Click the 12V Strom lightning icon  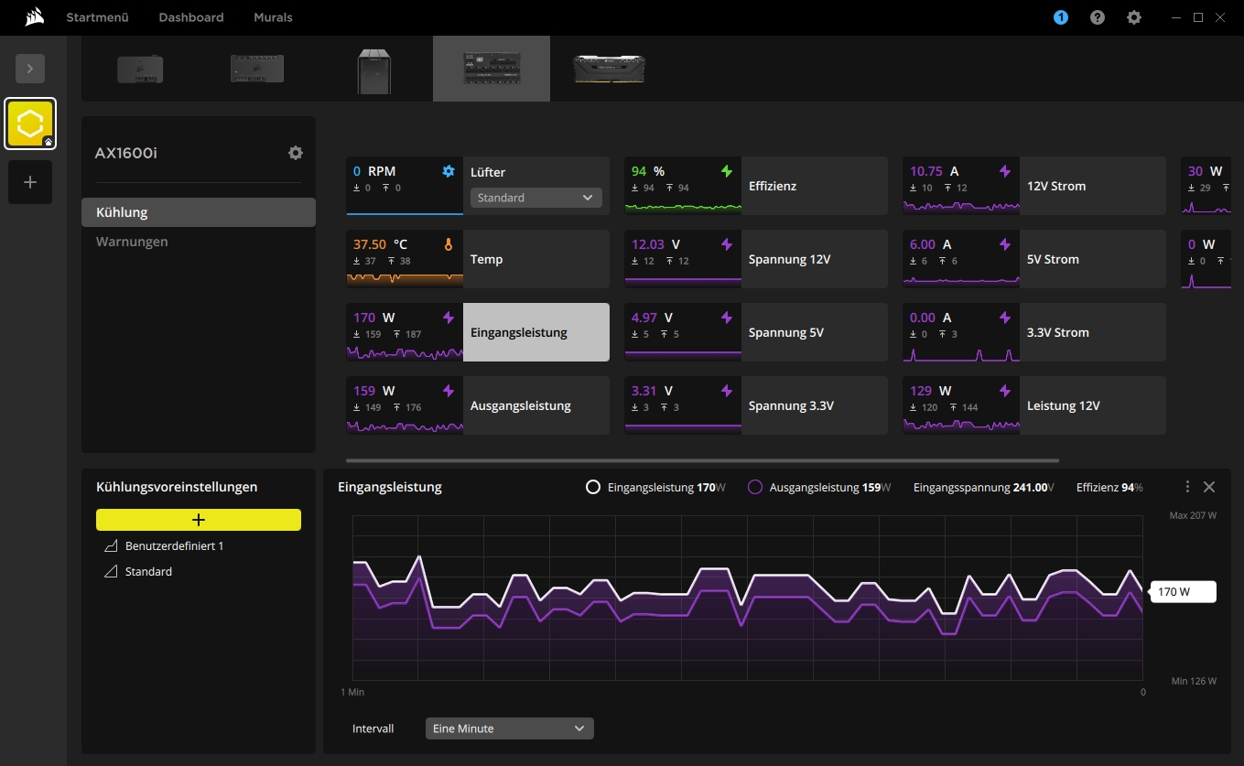pos(1005,171)
